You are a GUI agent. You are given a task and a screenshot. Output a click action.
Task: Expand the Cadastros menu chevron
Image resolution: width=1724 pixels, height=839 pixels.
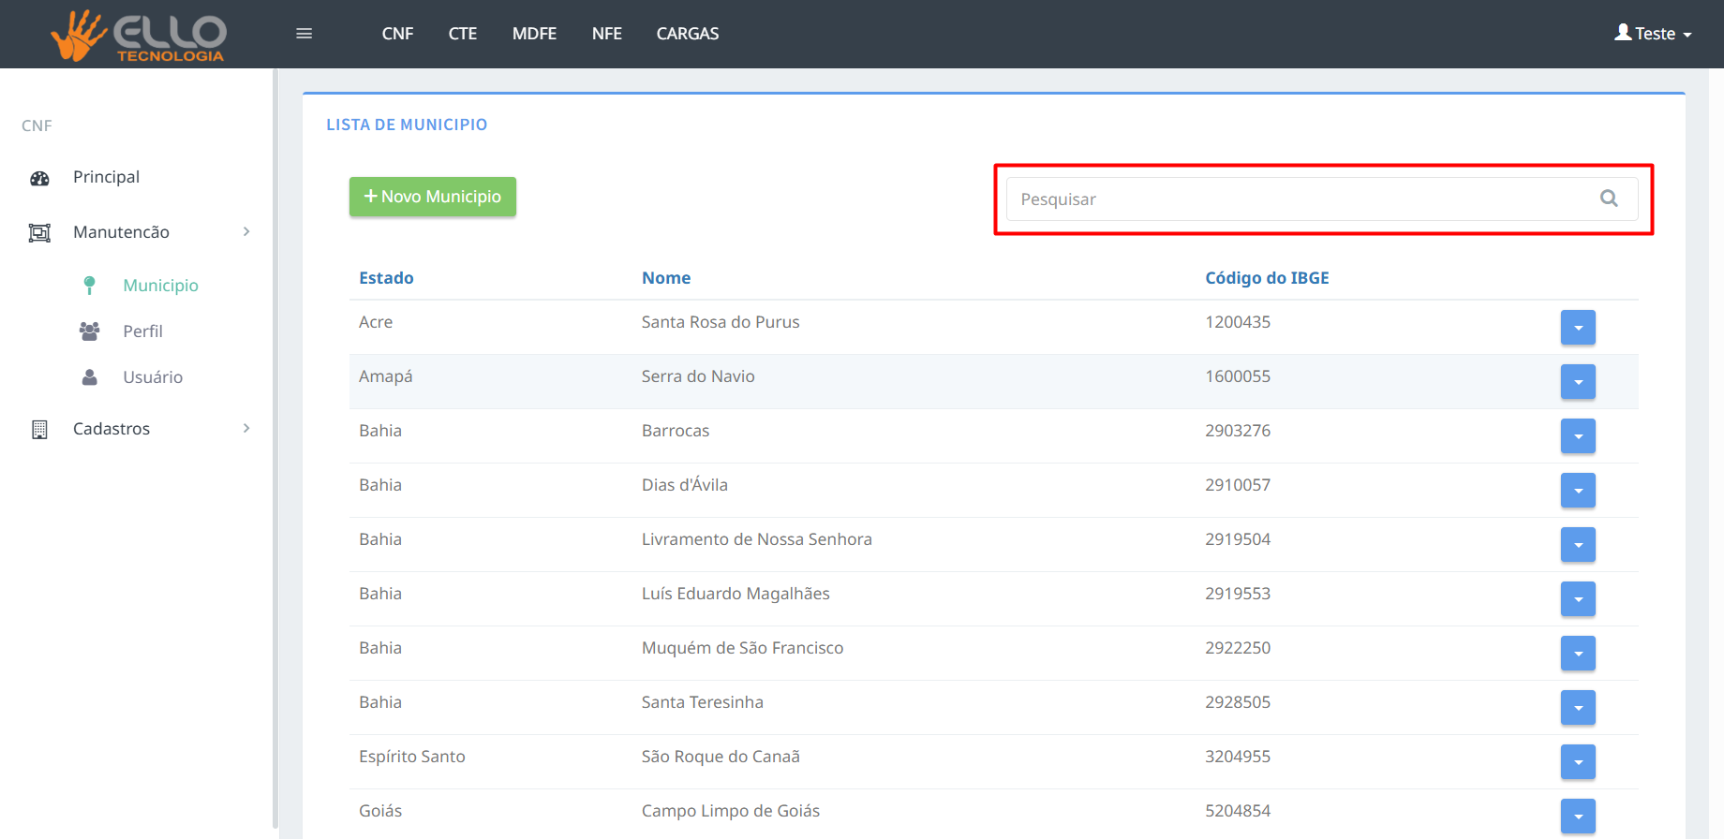[246, 429]
